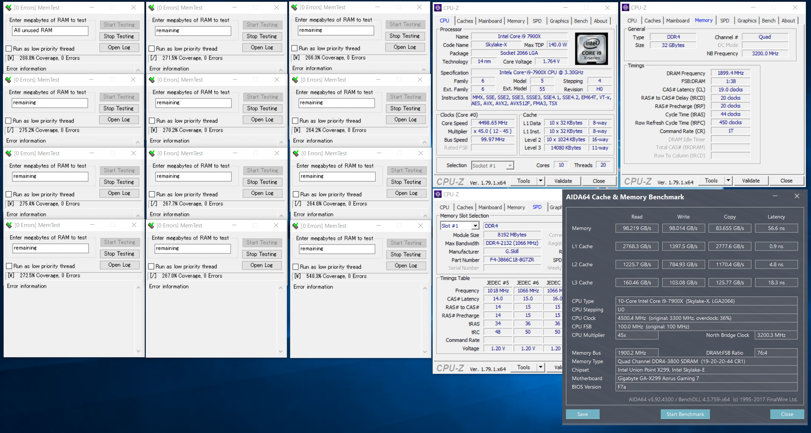The image size is (811, 433).
Task: Toggle low priority thread in 275.2% coverage MemTest
Action: (x=9, y=121)
